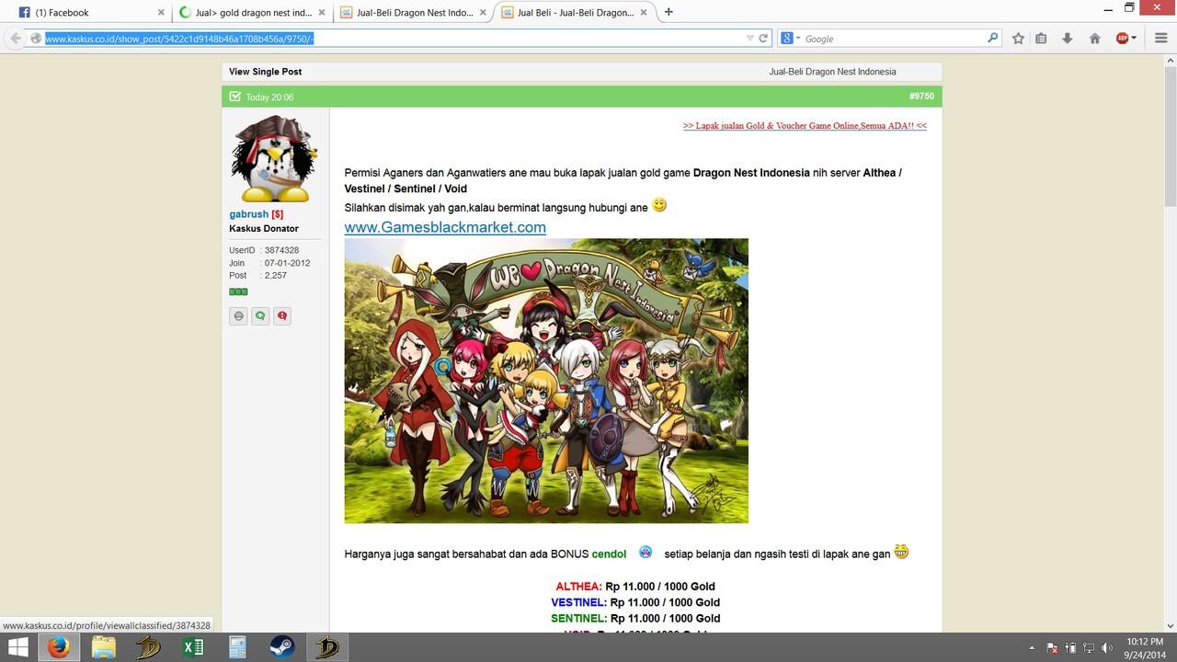Click the 'Jual-Beli Dragon Nest Indonesia' thread title
The image size is (1177, 662).
pos(832,72)
